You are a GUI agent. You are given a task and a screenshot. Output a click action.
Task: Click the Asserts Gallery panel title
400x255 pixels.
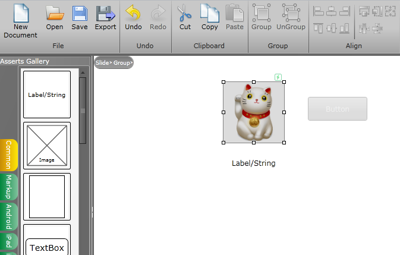[x=24, y=61]
